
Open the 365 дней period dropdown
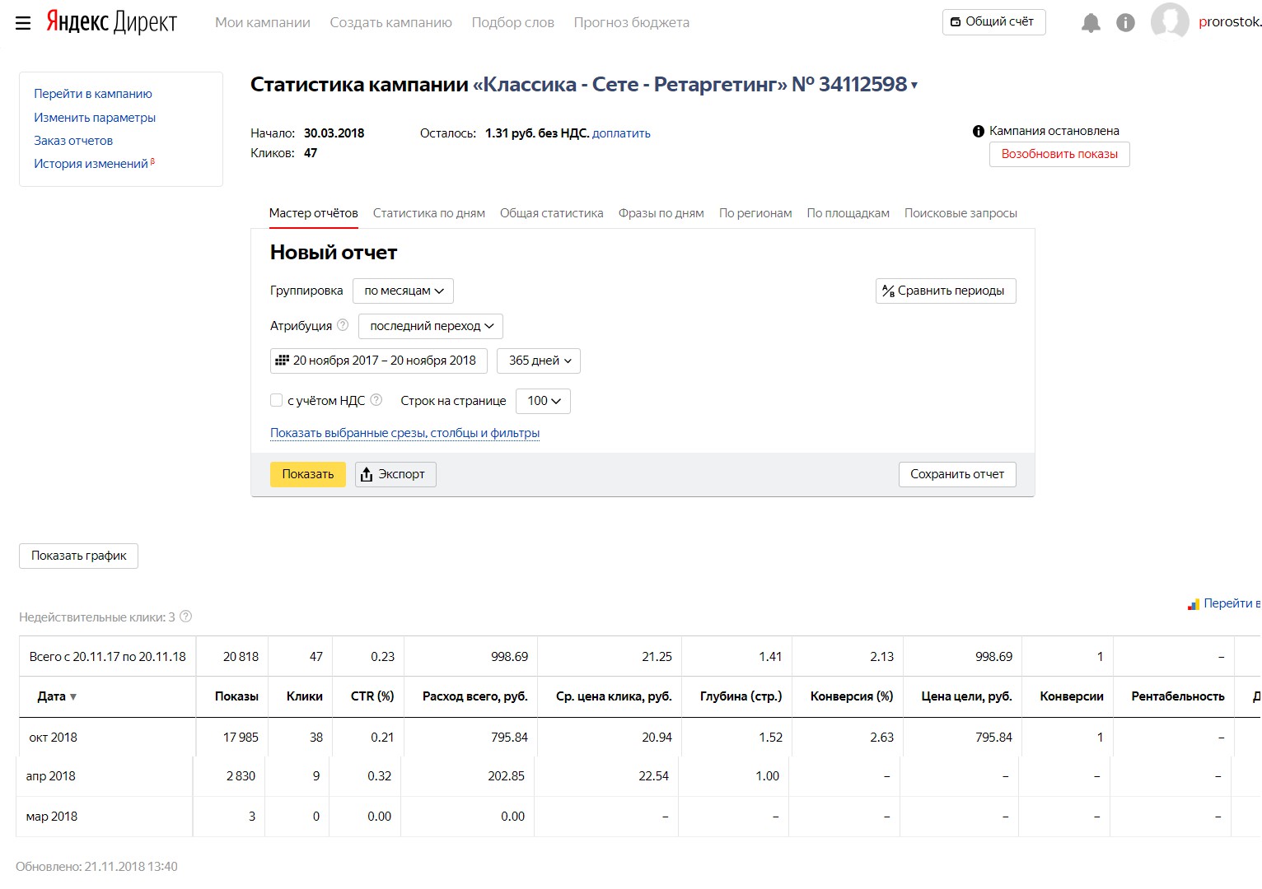pos(539,361)
